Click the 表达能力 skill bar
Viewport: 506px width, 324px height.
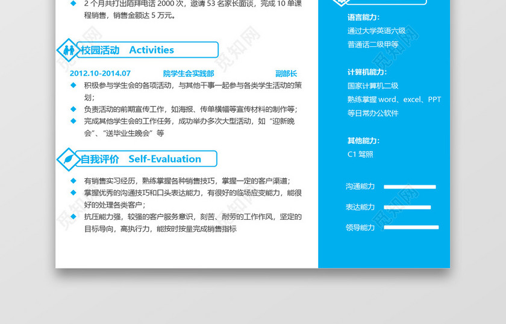(407, 207)
